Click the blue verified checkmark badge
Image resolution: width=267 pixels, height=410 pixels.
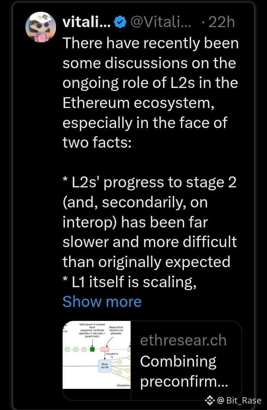point(121,22)
